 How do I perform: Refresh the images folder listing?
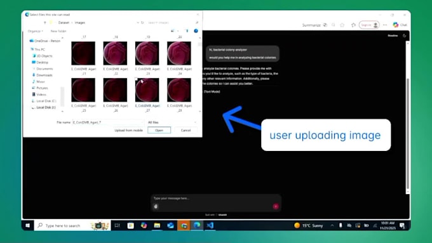142,23
